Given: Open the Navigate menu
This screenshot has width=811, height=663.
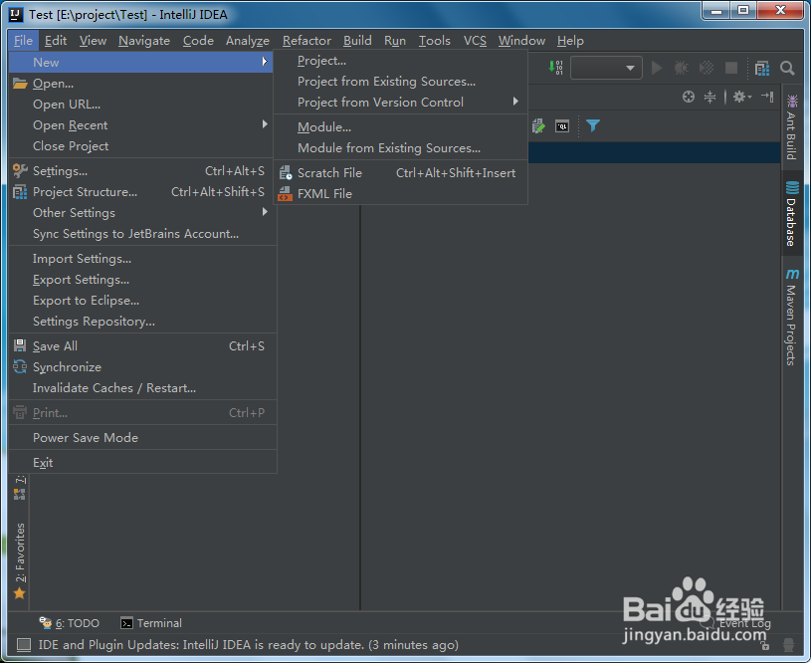Looking at the screenshot, I should click(x=143, y=41).
